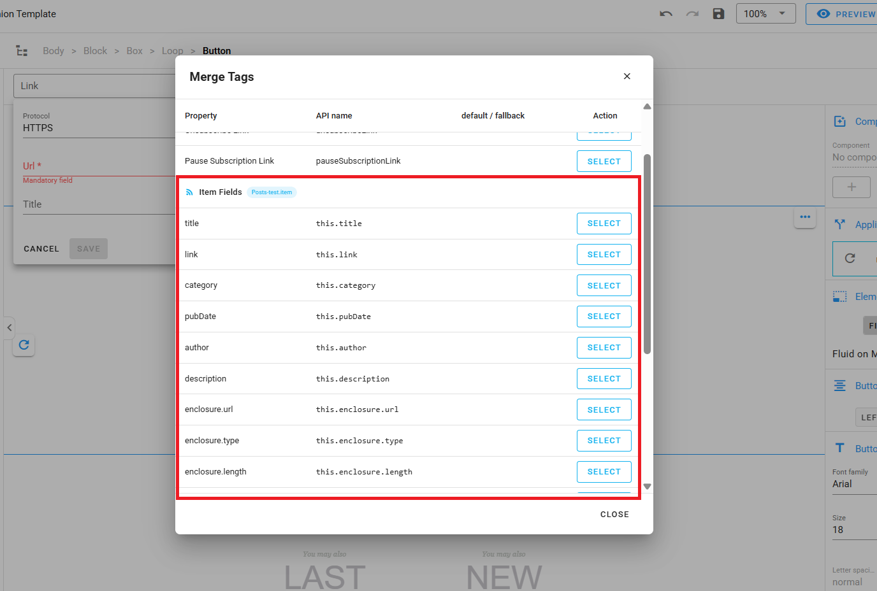Viewport: 877px width, 591px height.
Task: Click the undo icon in top toolbar
Action: (x=666, y=14)
